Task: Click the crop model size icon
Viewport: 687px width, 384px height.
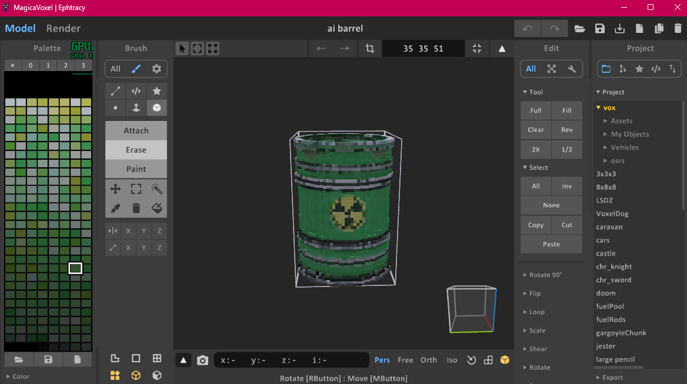Action: pyautogui.click(x=370, y=49)
